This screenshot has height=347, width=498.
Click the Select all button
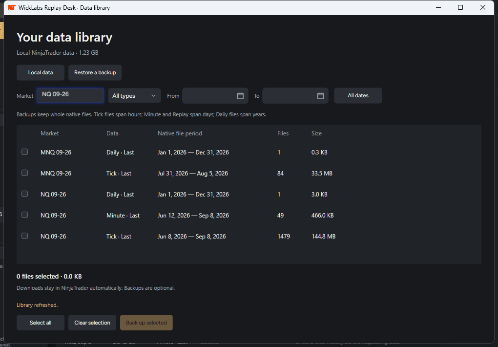click(x=41, y=323)
